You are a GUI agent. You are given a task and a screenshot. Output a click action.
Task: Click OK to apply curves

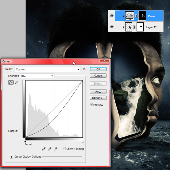coord(98,69)
